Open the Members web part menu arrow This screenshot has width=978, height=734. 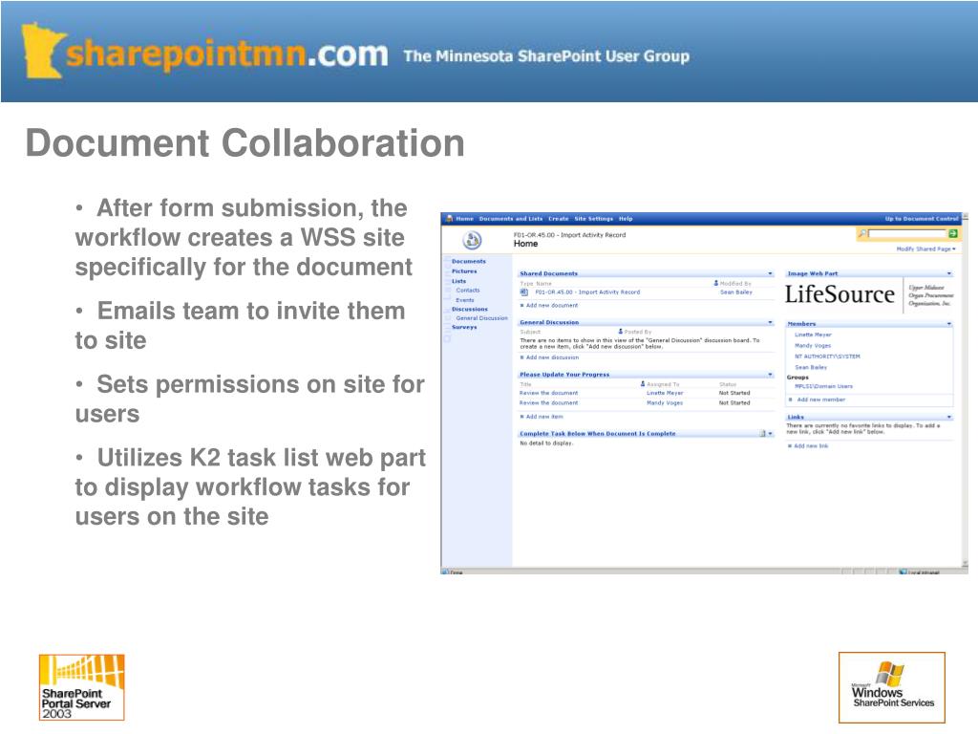(949, 323)
